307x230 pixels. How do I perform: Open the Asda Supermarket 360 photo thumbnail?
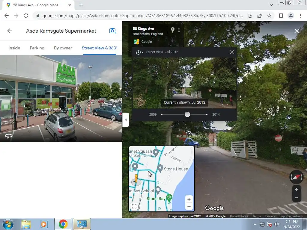pyautogui.click(x=61, y=98)
